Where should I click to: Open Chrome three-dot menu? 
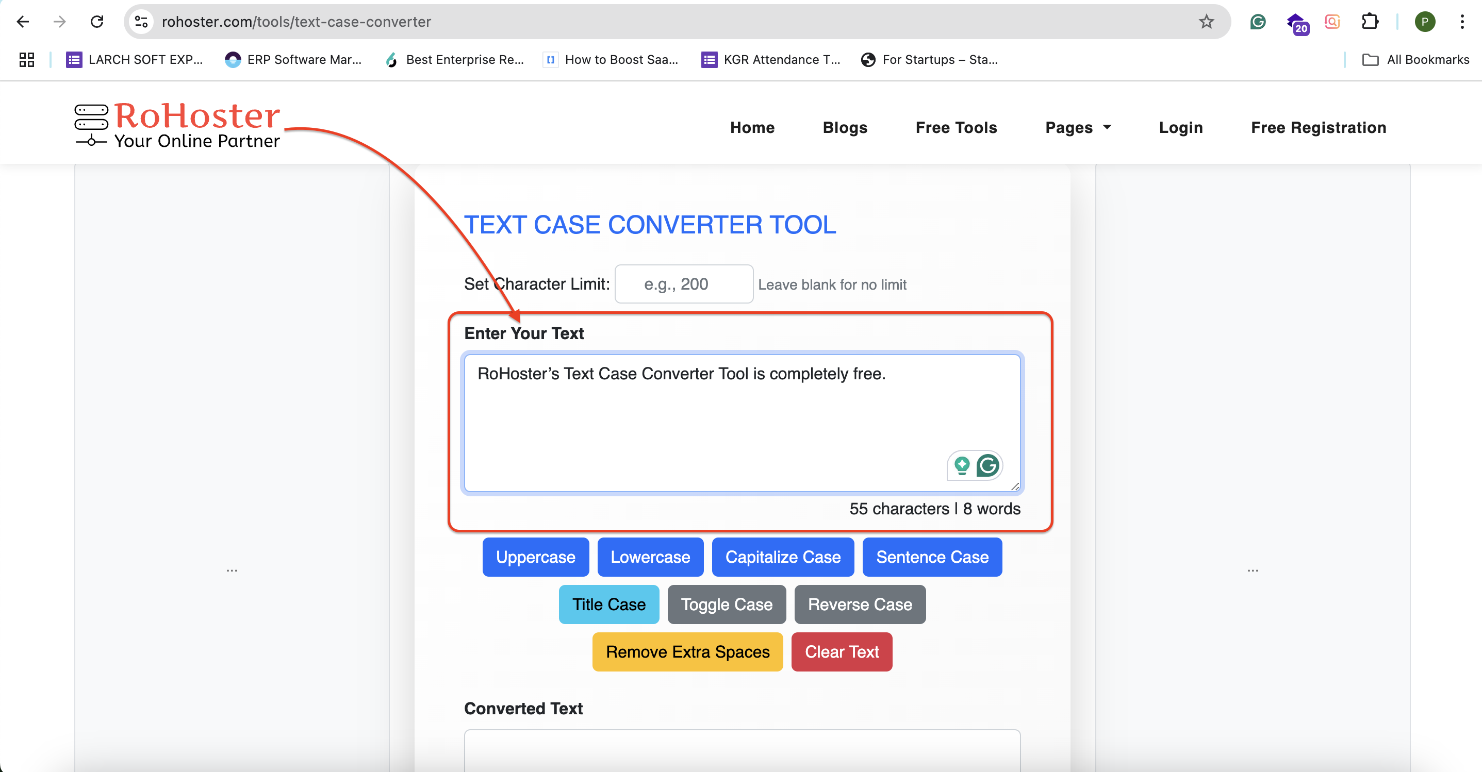(1461, 22)
